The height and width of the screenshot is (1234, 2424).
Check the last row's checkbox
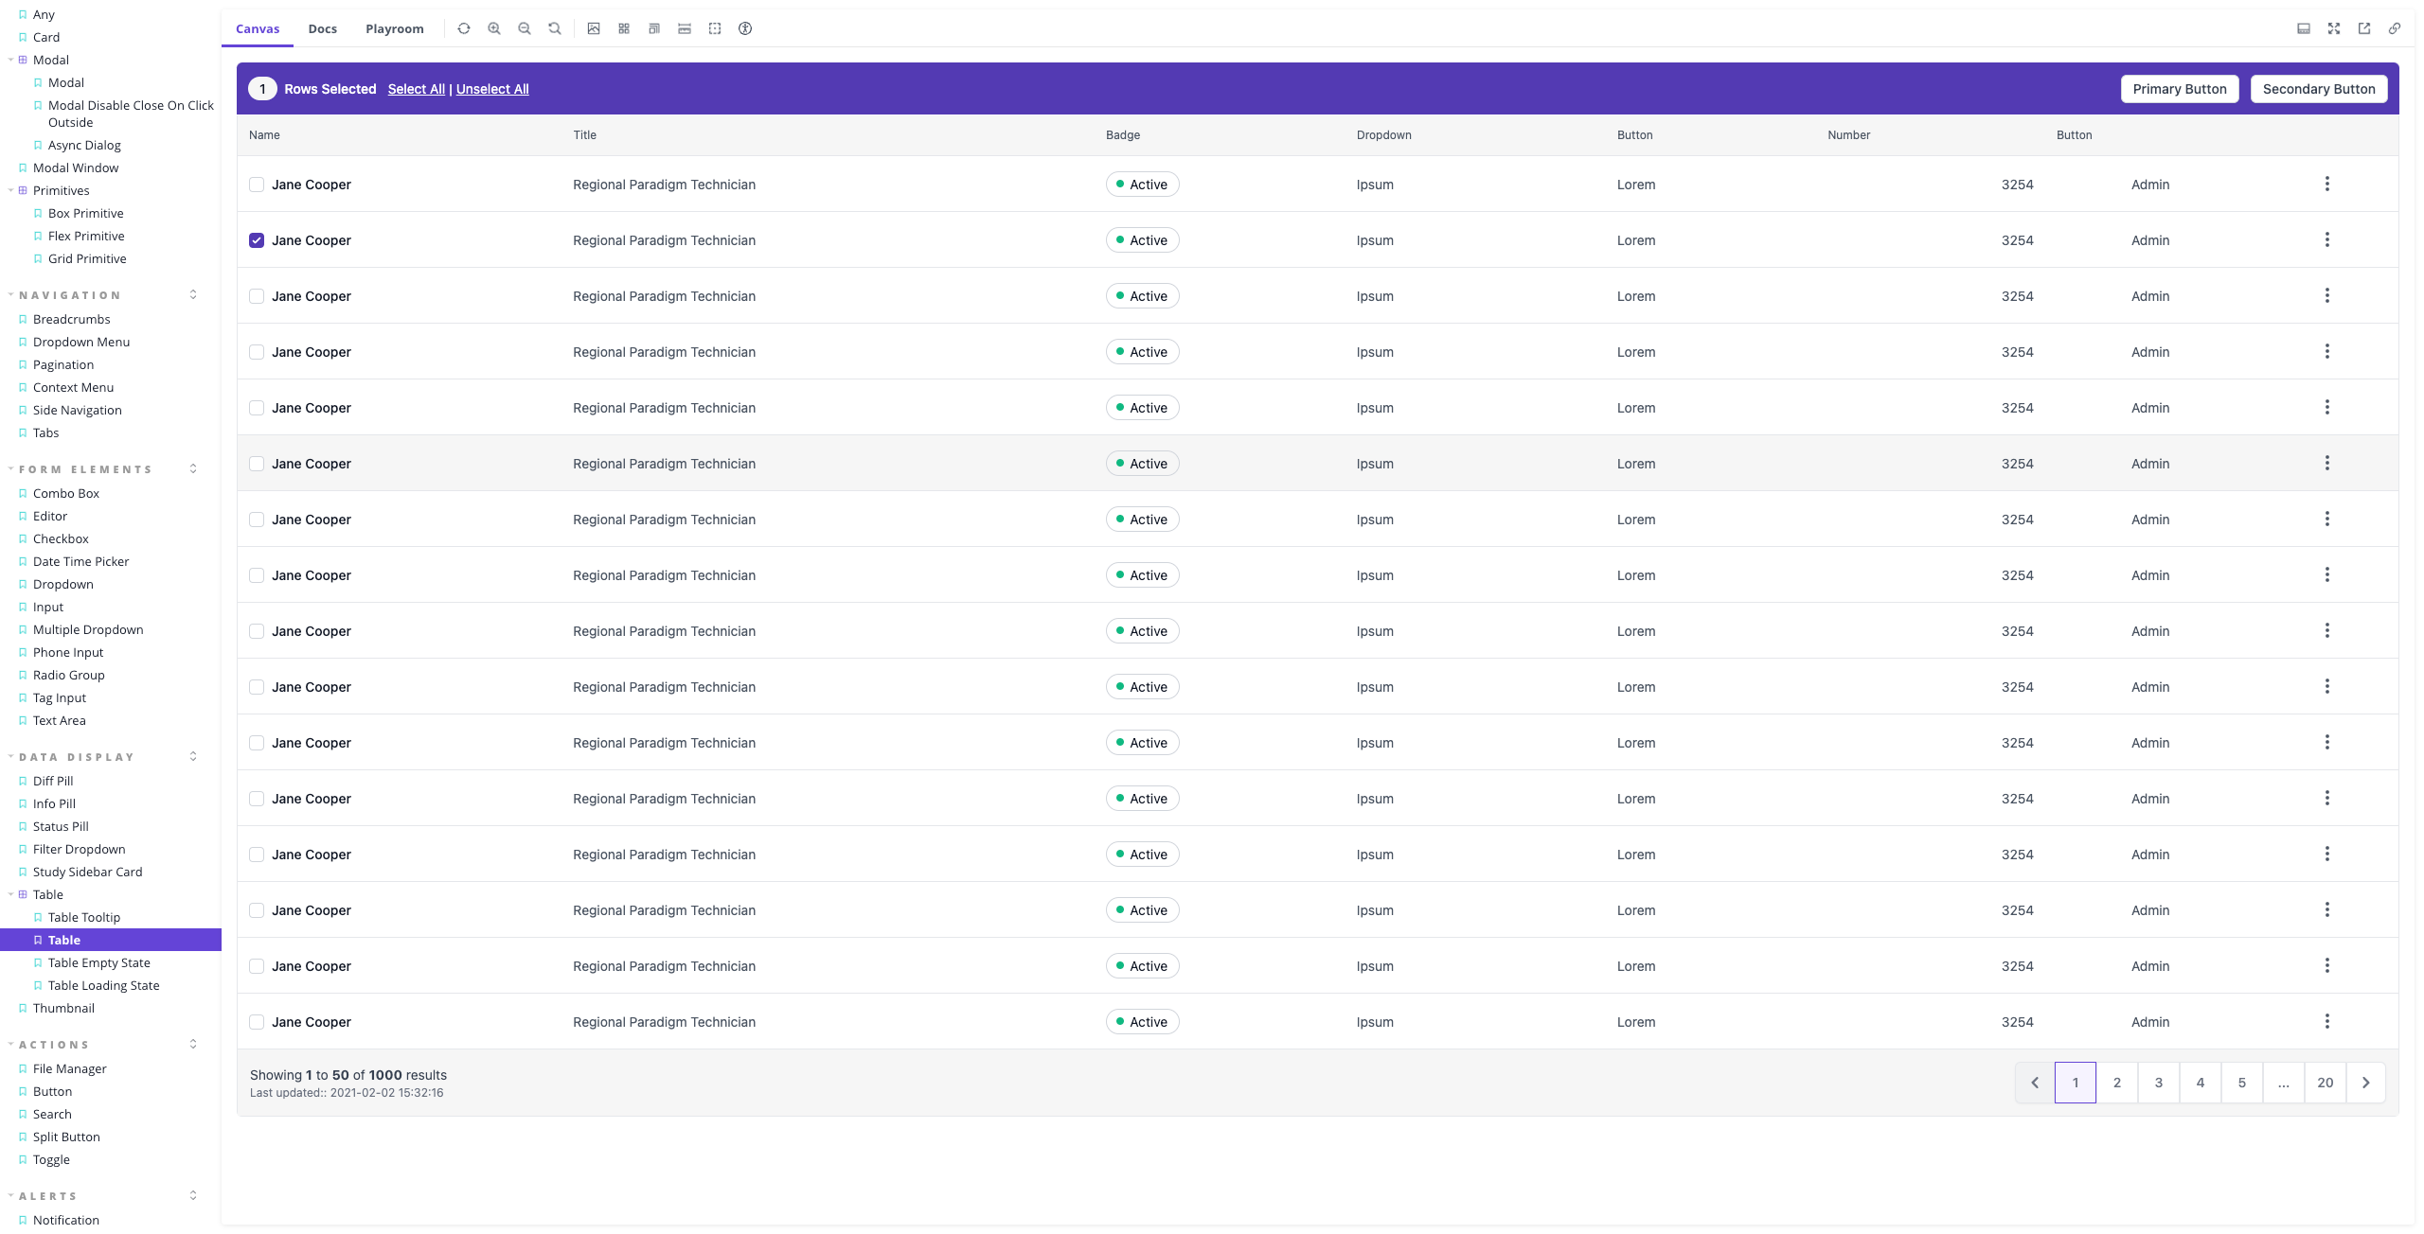tap(257, 1022)
